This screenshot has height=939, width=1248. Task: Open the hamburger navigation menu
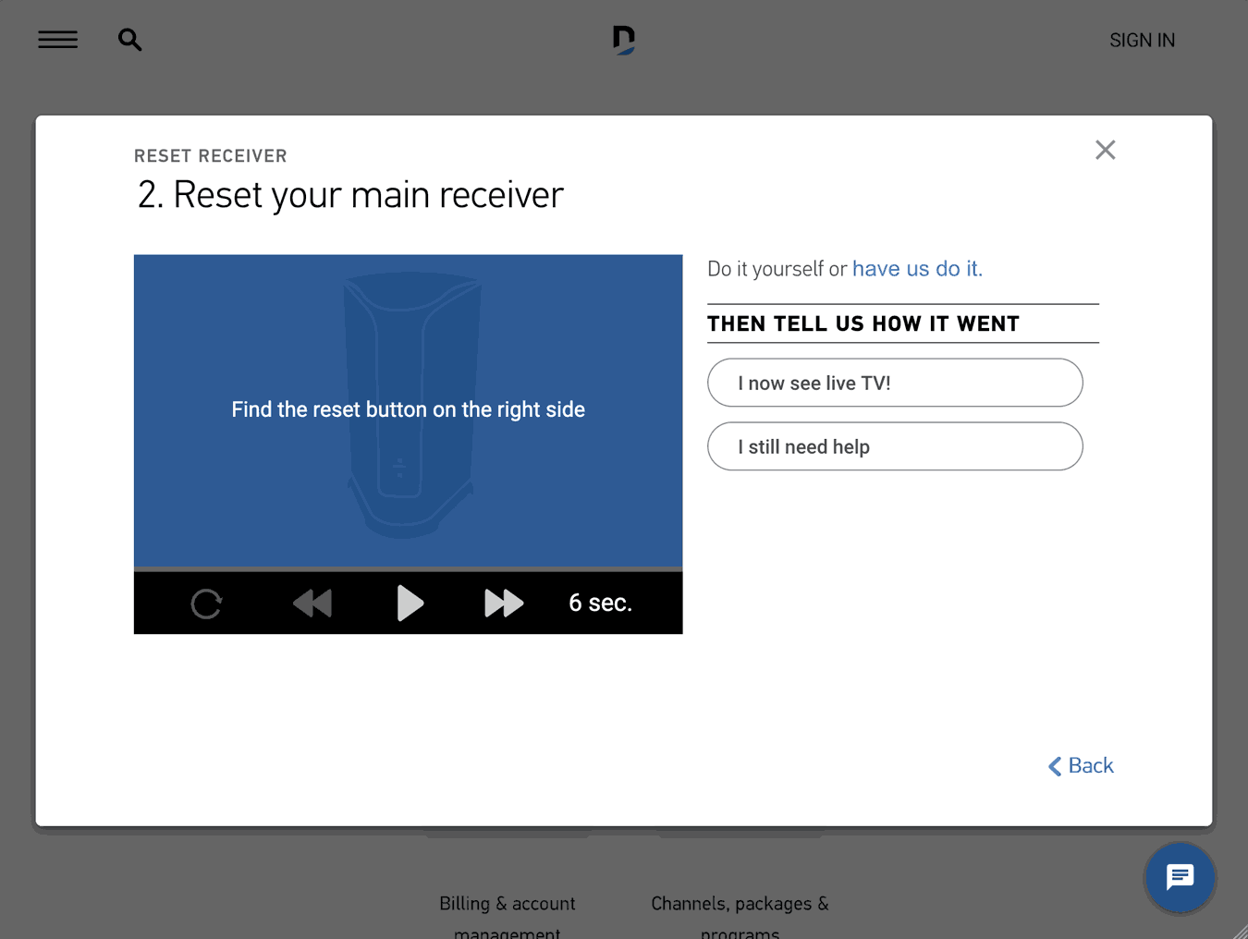point(57,39)
